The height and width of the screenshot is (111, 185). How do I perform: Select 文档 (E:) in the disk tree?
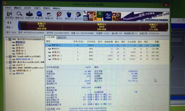point(21,54)
